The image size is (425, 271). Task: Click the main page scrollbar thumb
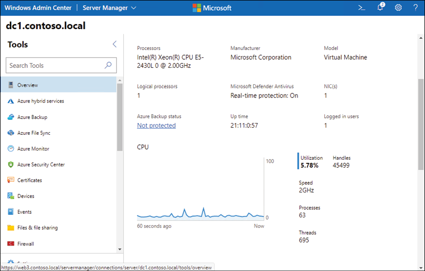[421, 125]
